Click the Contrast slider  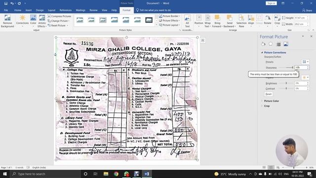(286, 89)
